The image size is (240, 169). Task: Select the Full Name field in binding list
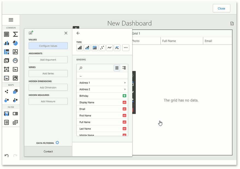point(102,122)
